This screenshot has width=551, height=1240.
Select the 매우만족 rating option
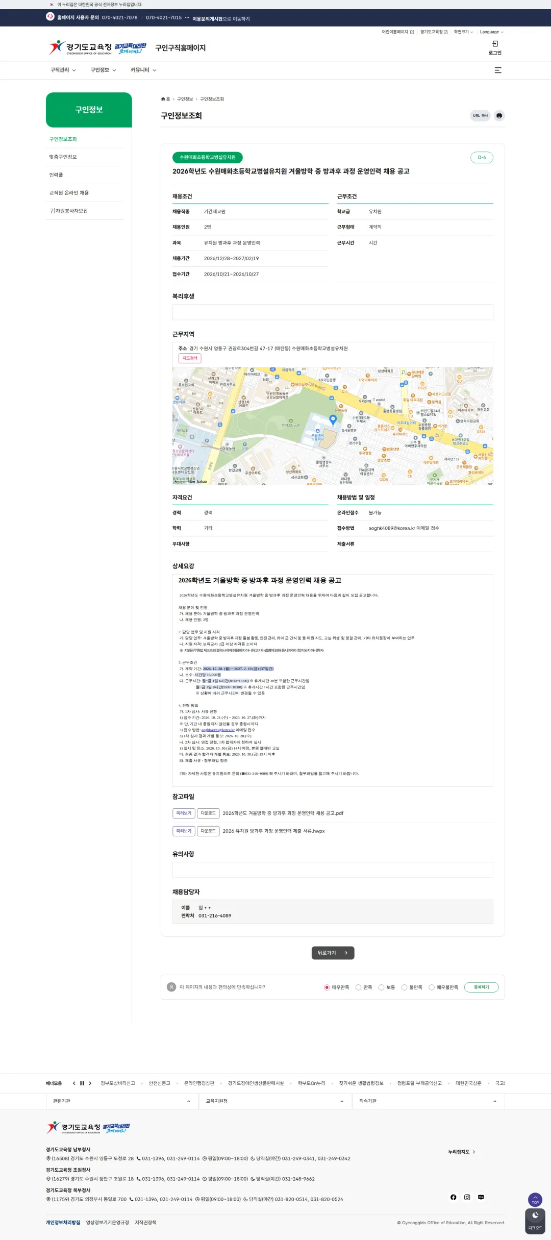pyautogui.click(x=327, y=987)
